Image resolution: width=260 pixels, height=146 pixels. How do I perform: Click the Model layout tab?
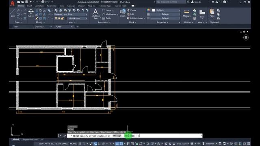pos(16,140)
